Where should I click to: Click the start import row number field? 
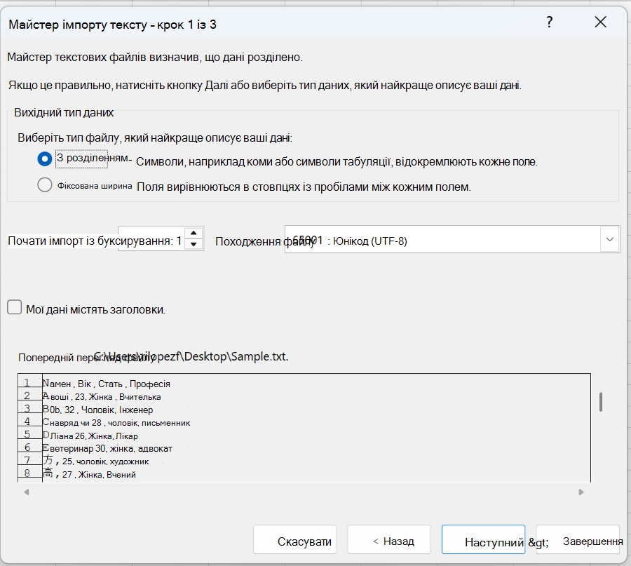pyautogui.click(x=151, y=238)
